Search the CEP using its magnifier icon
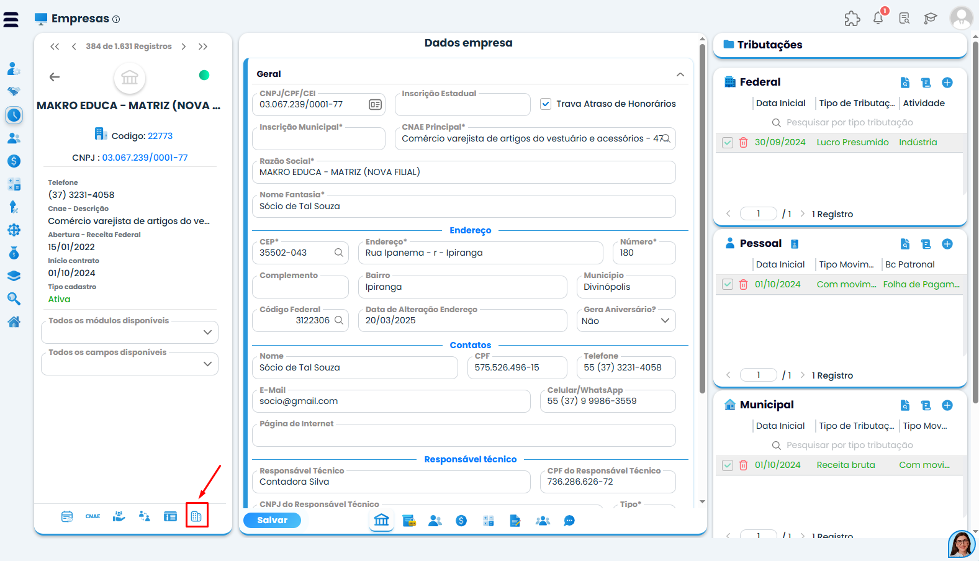The height and width of the screenshot is (561, 979). point(339,253)
